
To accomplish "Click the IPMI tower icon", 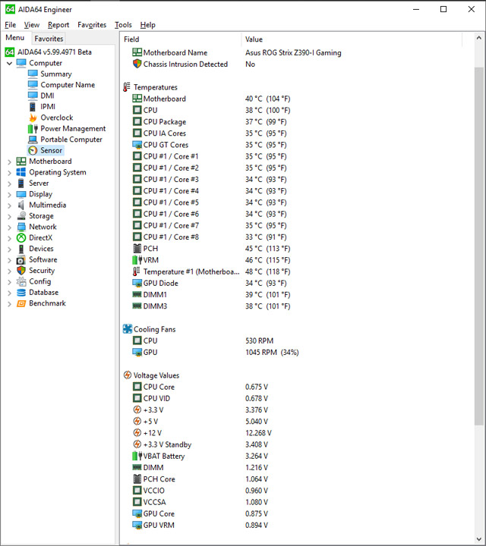I will [x=33, y=107].
